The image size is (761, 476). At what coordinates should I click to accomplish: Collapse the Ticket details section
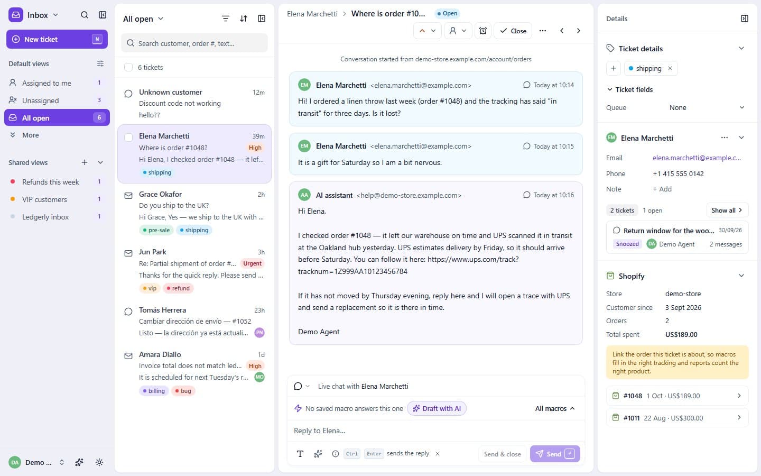(x=741, y=48)
